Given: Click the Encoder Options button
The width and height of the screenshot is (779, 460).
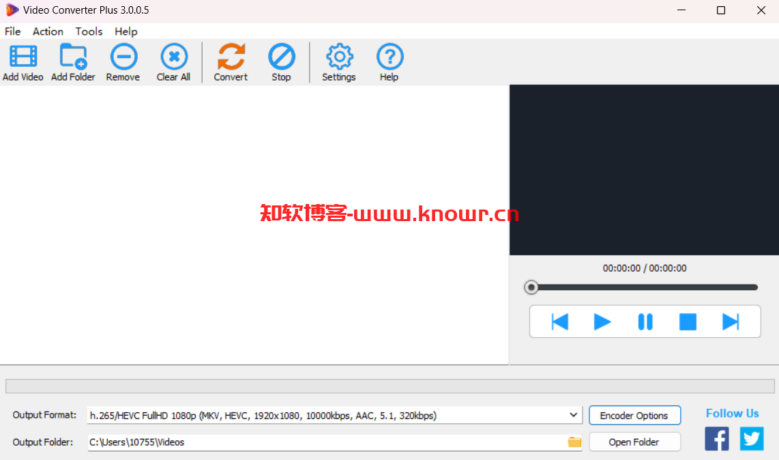Looking at the screenshot, I should coord(634,415).
